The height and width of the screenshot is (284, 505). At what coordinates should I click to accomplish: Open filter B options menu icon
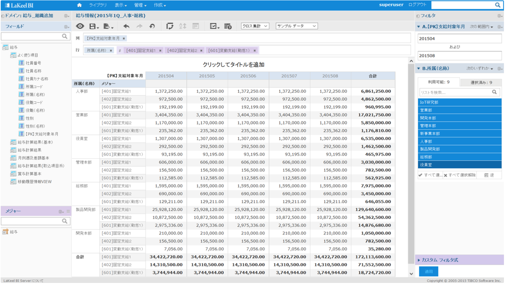(x=500, y=68)
